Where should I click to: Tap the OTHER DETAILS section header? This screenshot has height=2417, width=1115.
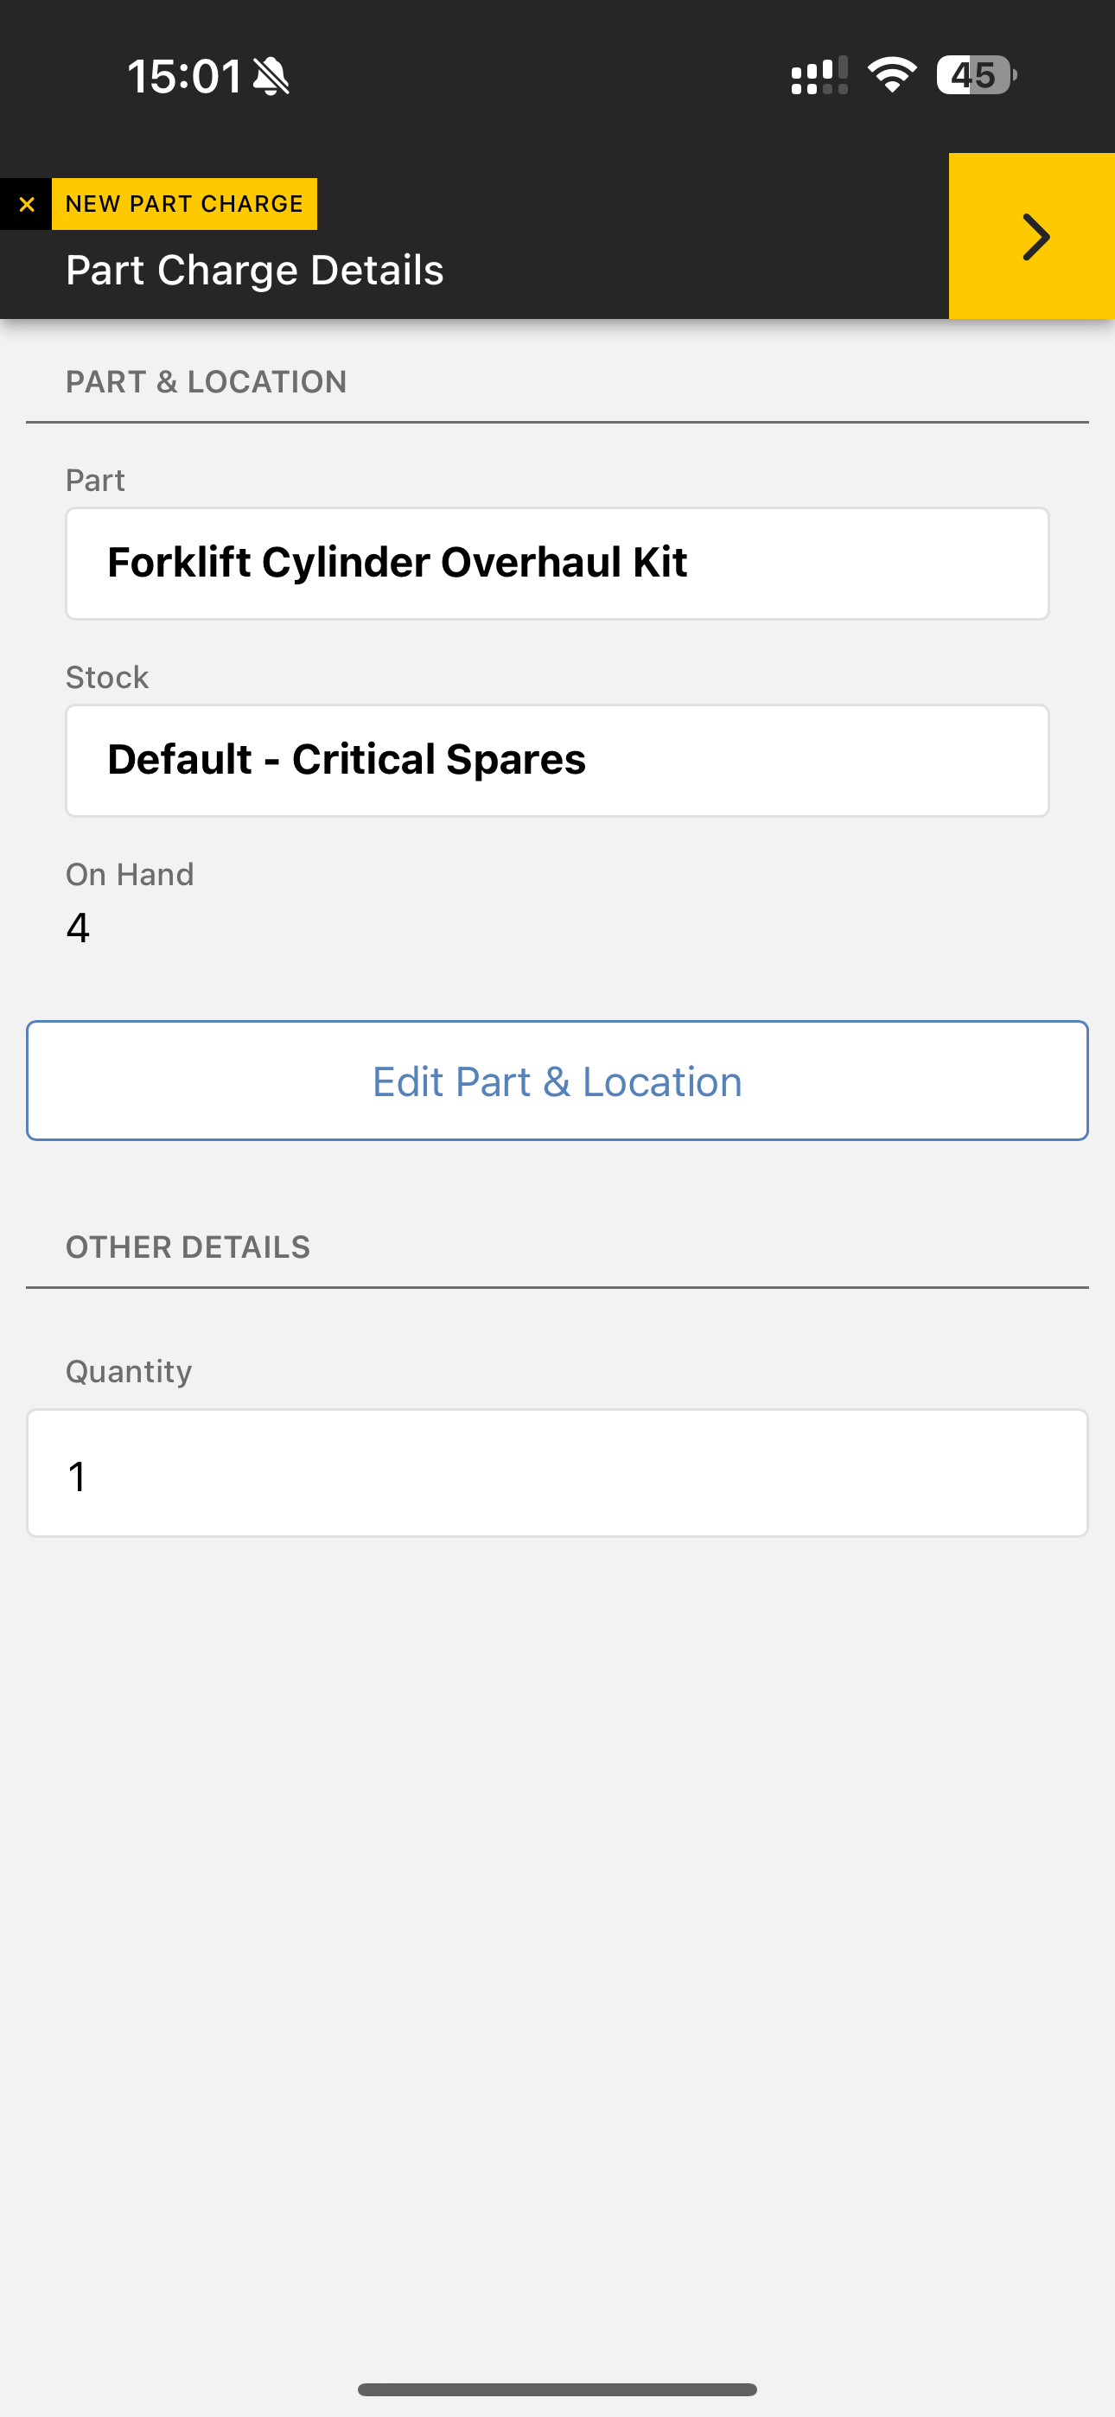click(x=188, y=1247)
